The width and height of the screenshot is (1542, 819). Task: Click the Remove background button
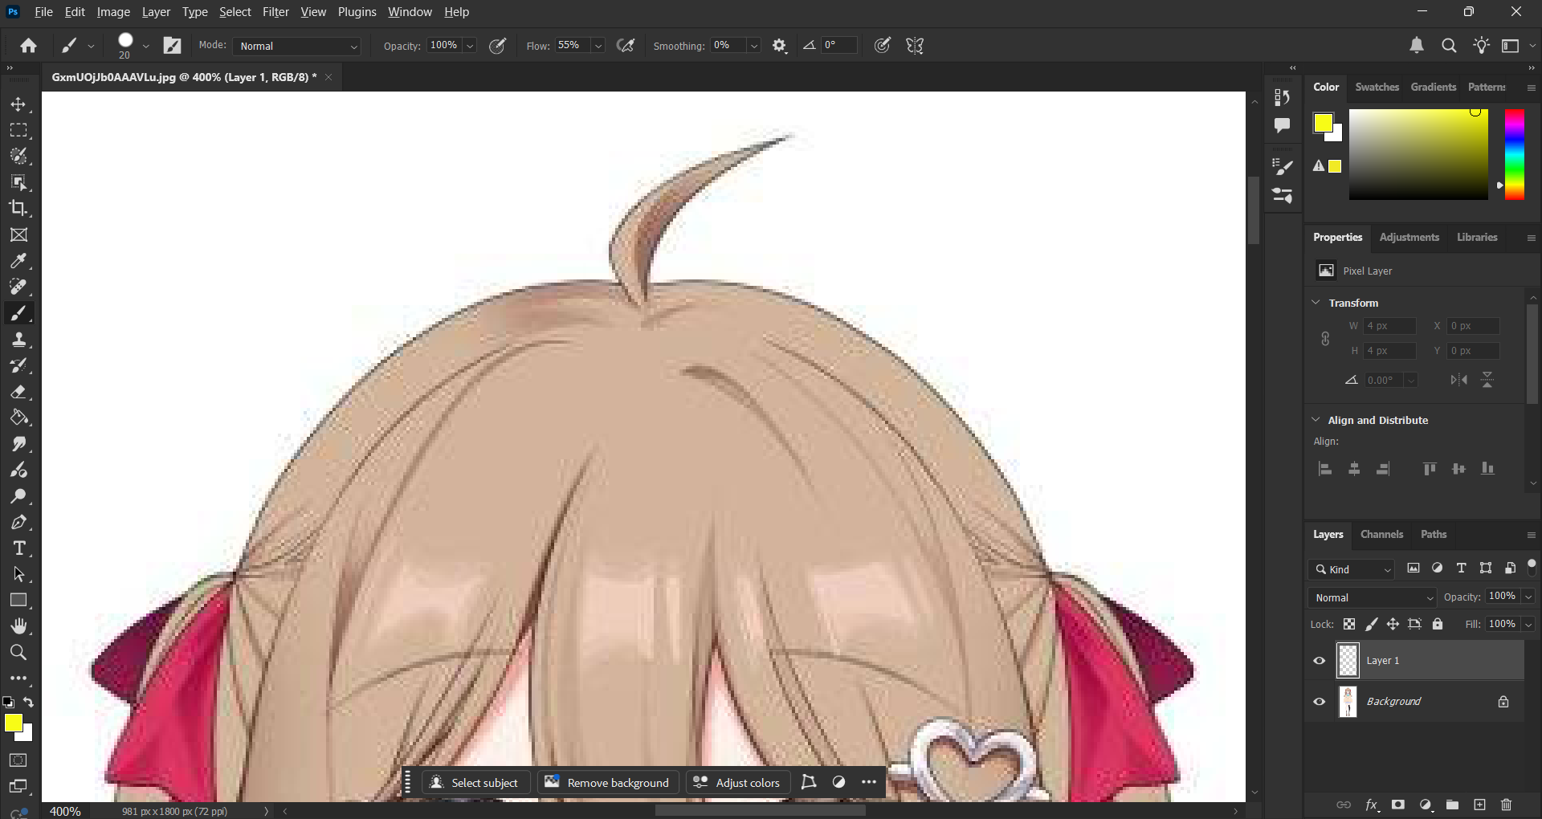pos(607,783)
